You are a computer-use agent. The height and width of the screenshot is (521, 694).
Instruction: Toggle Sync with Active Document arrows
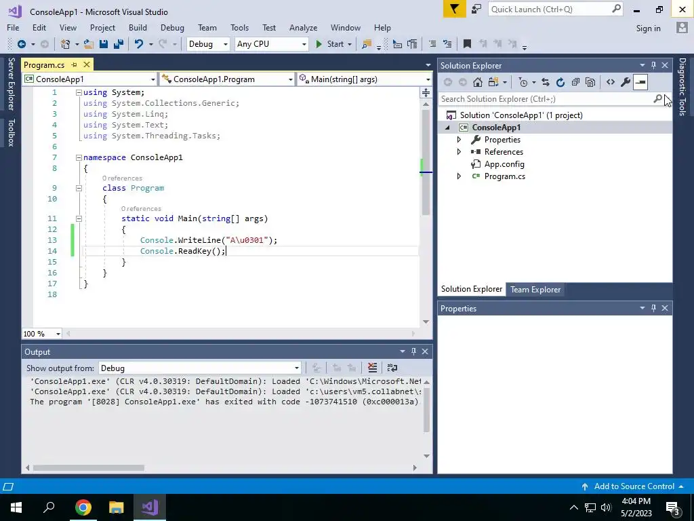pyautogui.click(x=546, y=82)
